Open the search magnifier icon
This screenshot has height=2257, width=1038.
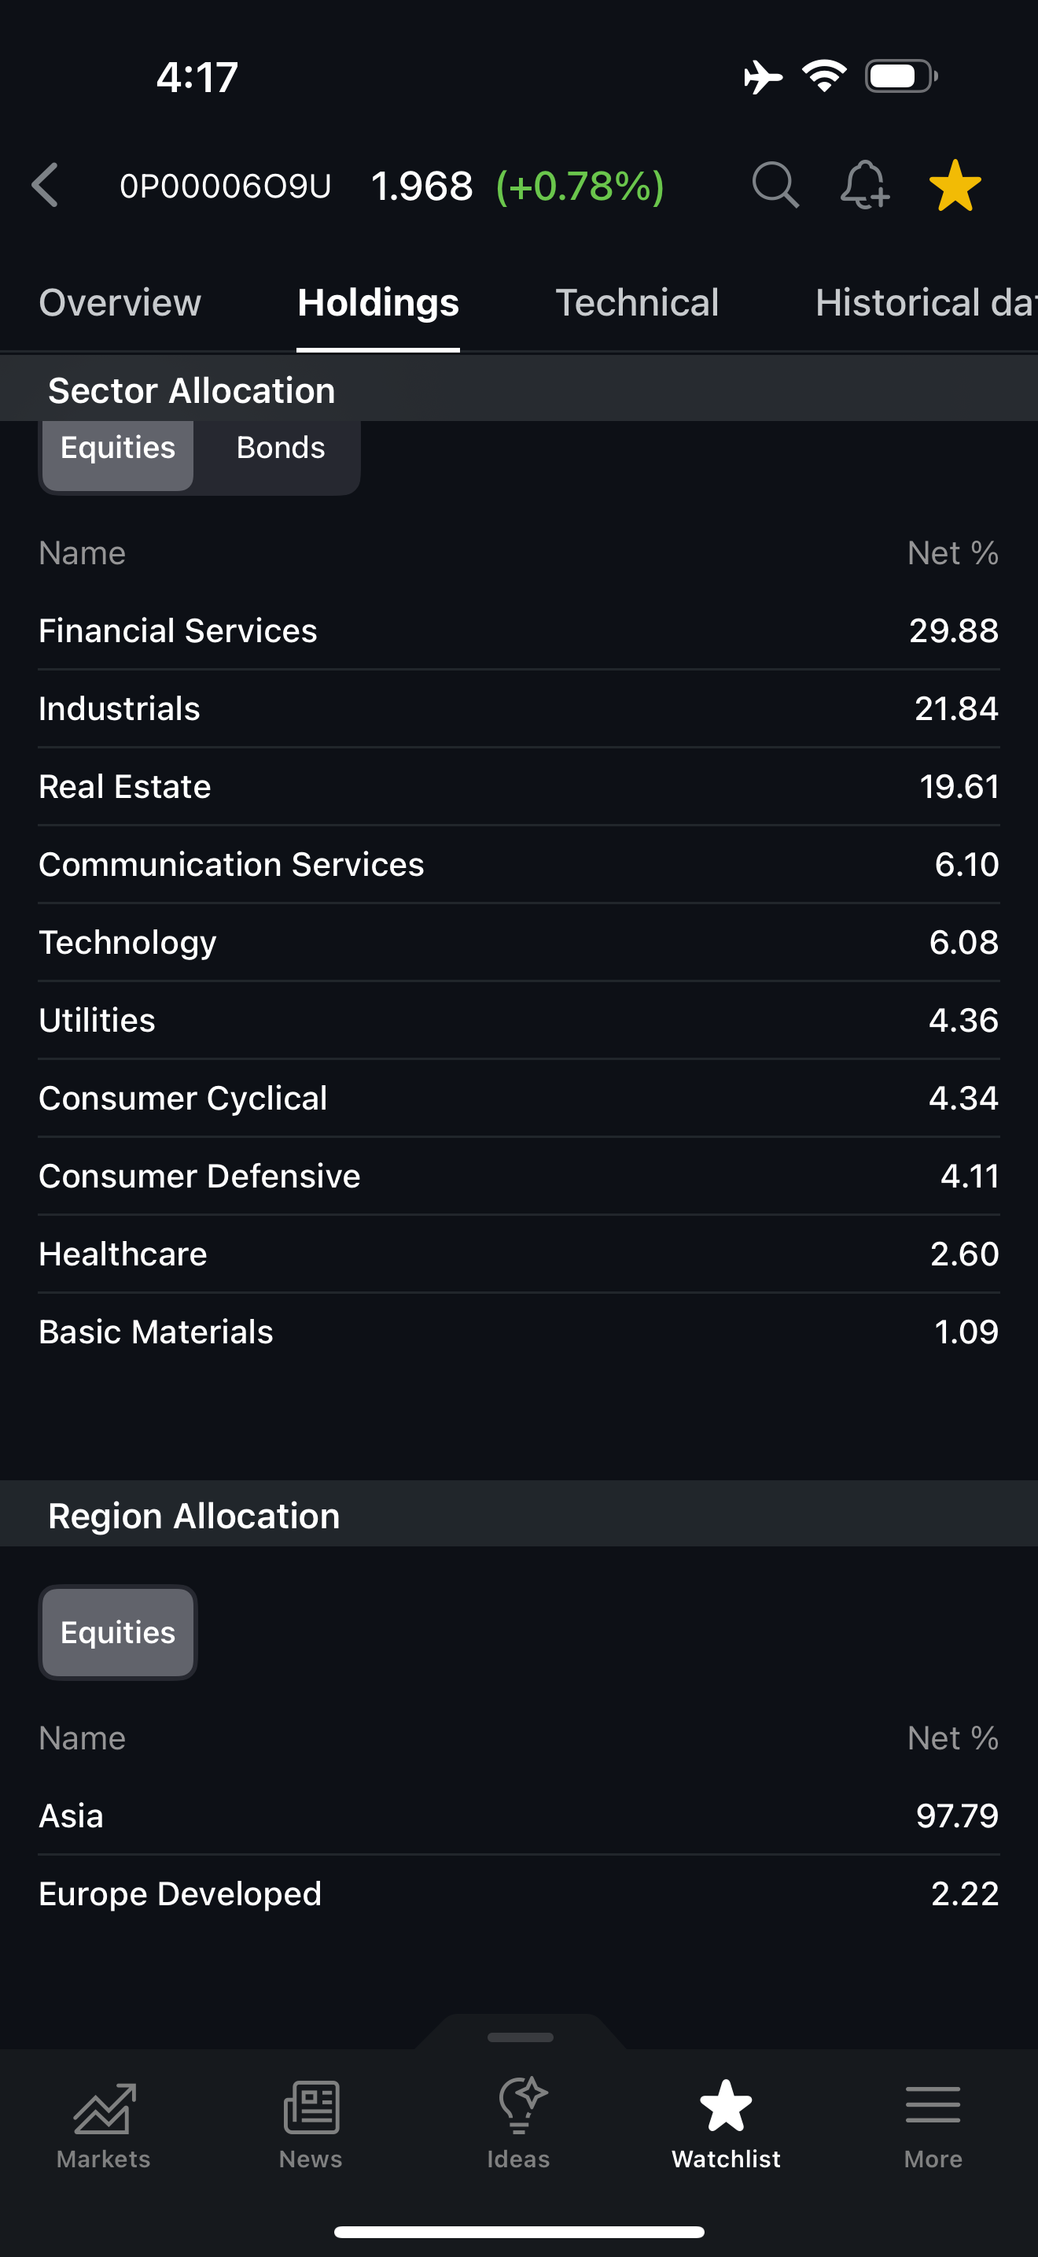775,185
